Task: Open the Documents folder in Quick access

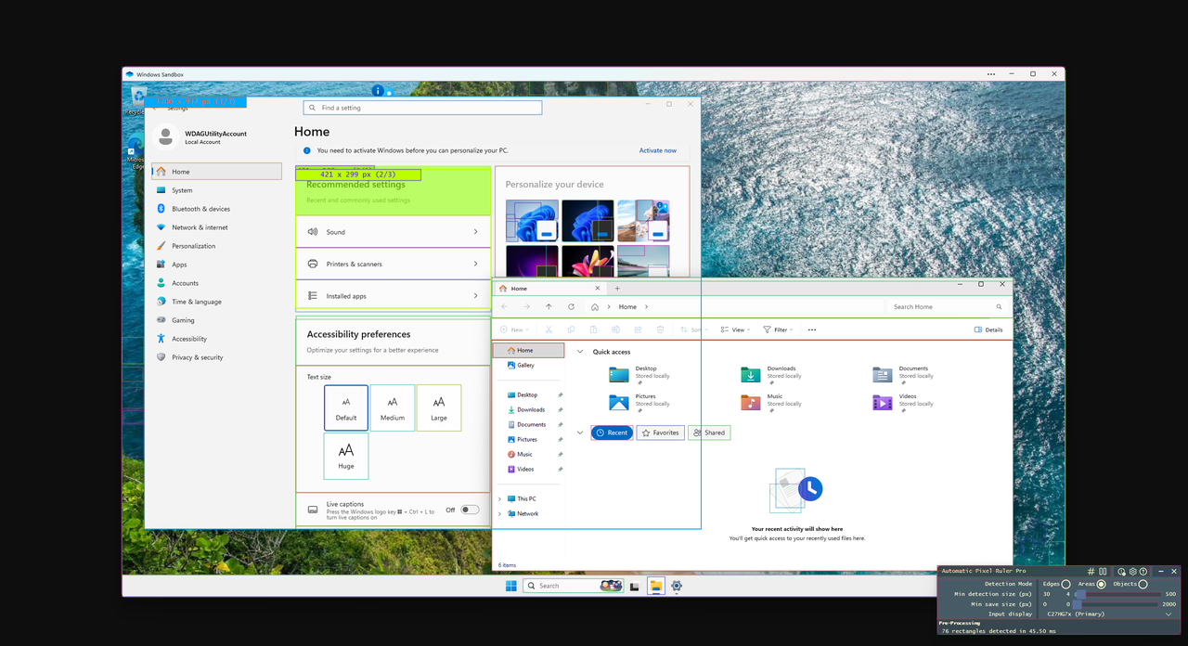Action: (x=904, y=375)
